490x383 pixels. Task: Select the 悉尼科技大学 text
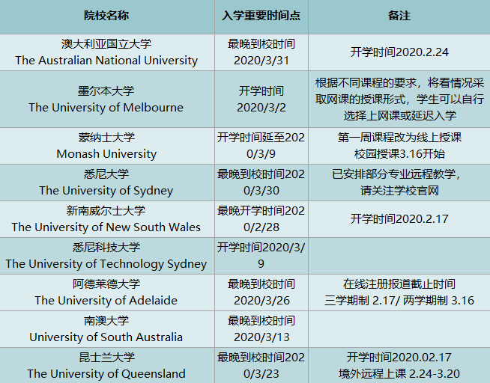pos(106,248)
